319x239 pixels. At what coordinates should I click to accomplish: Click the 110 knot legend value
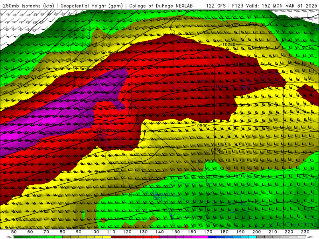[111, 232]
